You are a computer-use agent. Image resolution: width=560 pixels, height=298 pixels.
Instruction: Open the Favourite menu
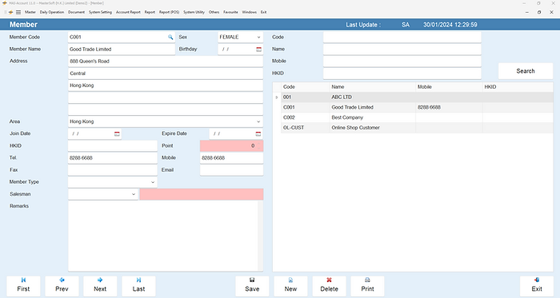pos(230,12)
